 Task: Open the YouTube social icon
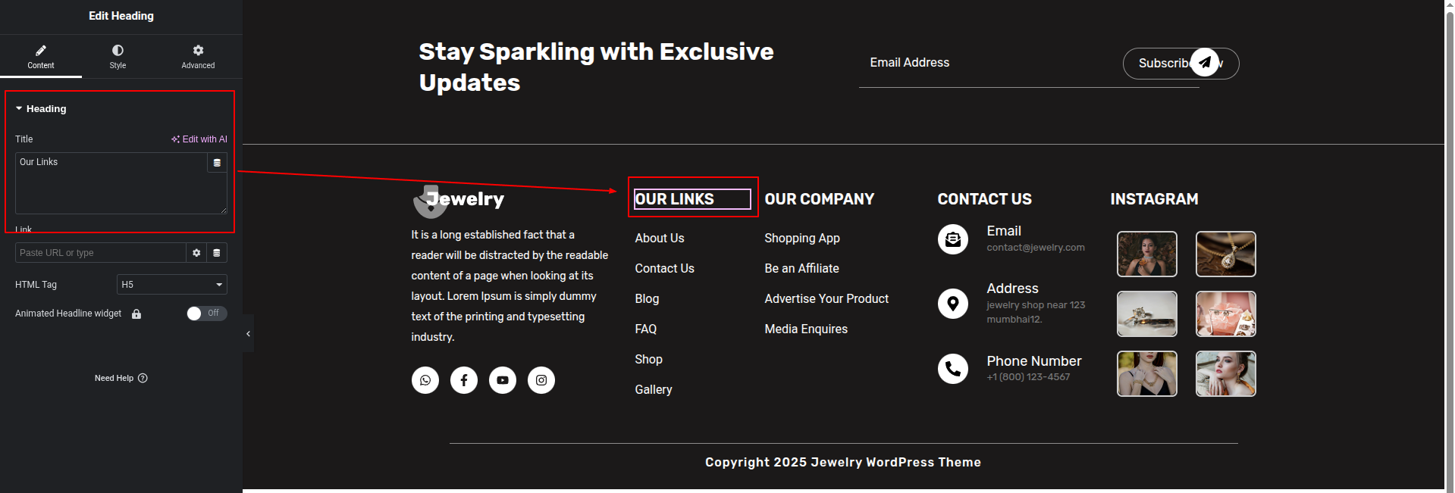tap(503, 380)
